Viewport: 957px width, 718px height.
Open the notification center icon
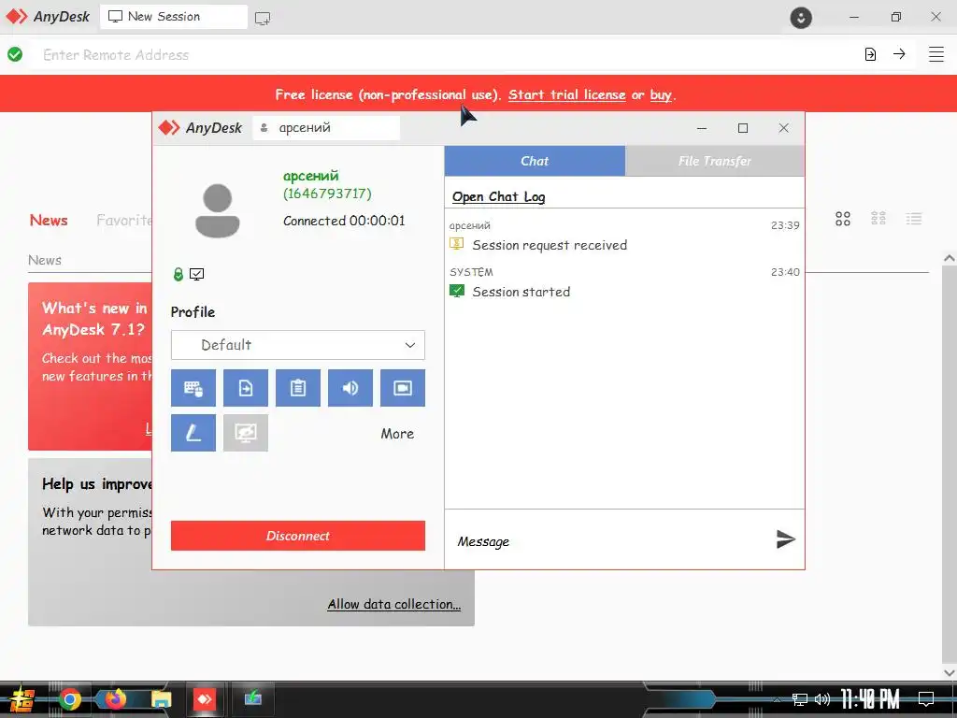(x=926, y=699)
